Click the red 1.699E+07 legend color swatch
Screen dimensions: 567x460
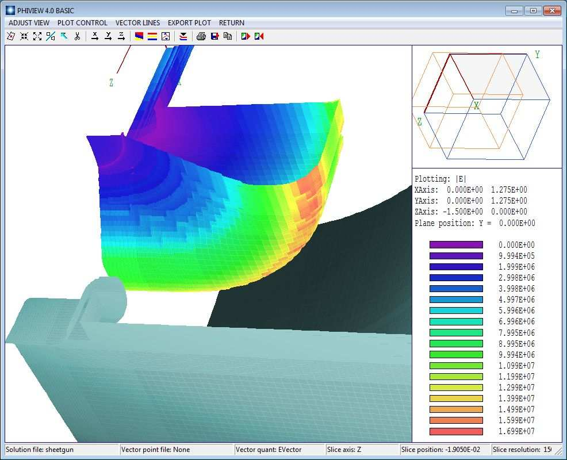click(456, 431)
